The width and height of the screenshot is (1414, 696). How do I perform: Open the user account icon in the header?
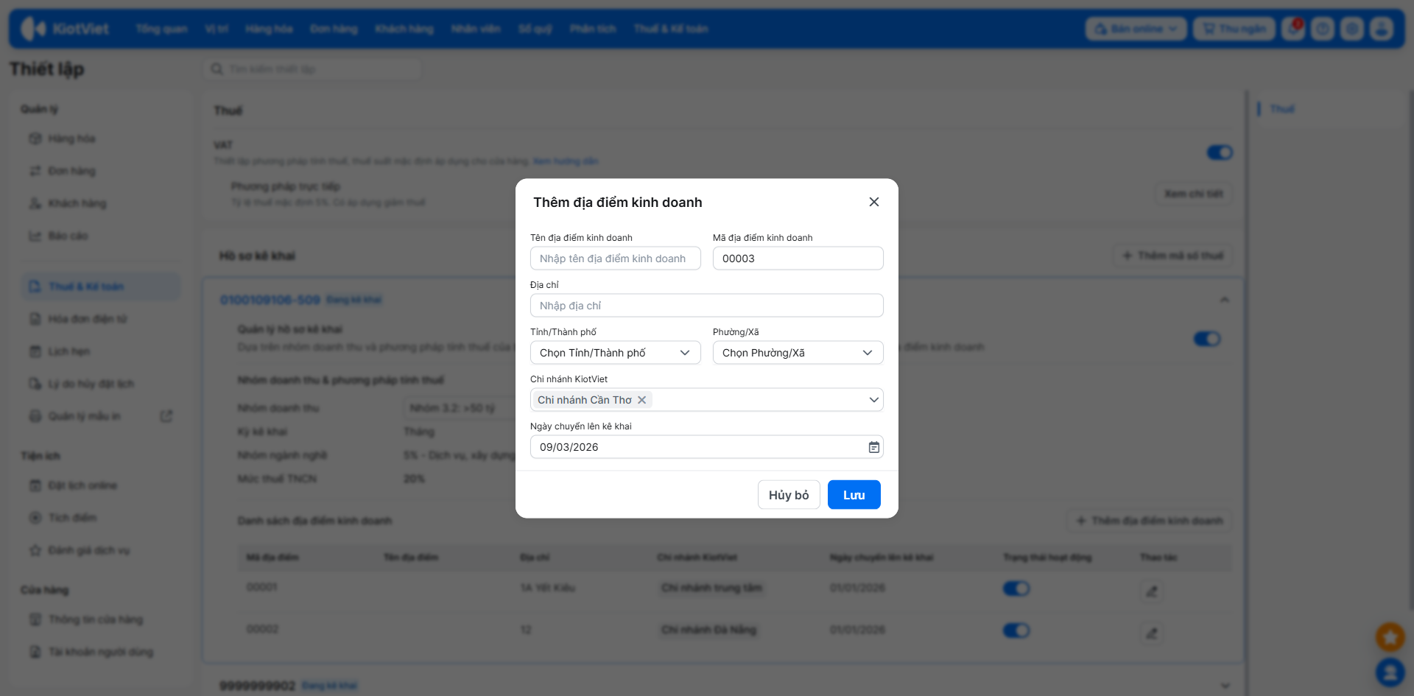point(1382,29)
